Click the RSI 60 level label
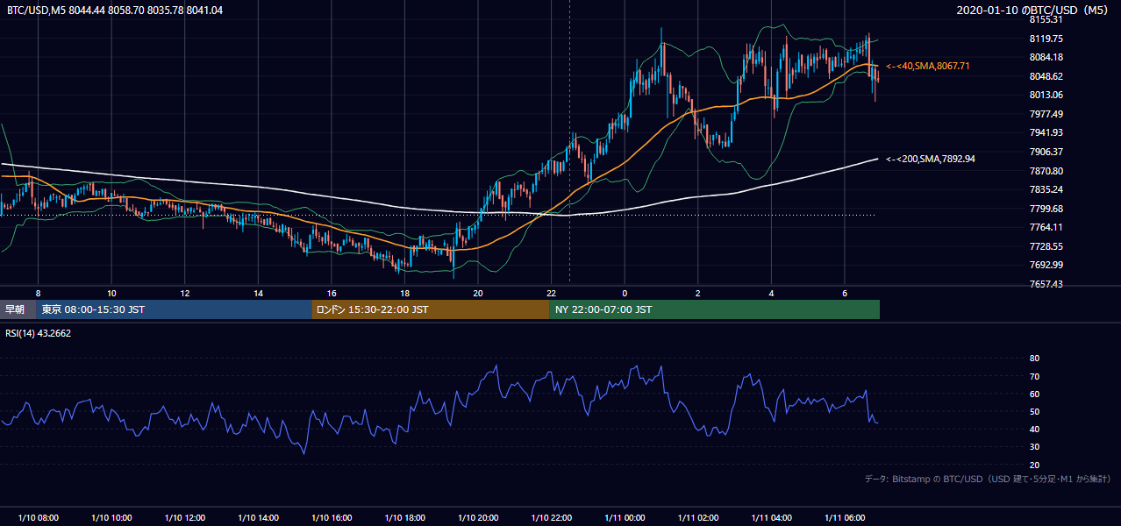This screenshot has width=1121, height=526. pyautogui.click(x=1034, y=394)
